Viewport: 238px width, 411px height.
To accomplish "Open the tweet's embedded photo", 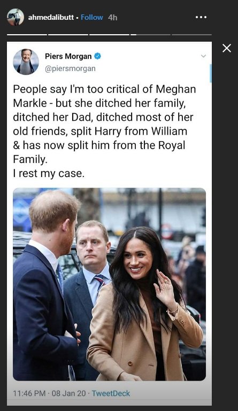I will click(x=110, y=284).
